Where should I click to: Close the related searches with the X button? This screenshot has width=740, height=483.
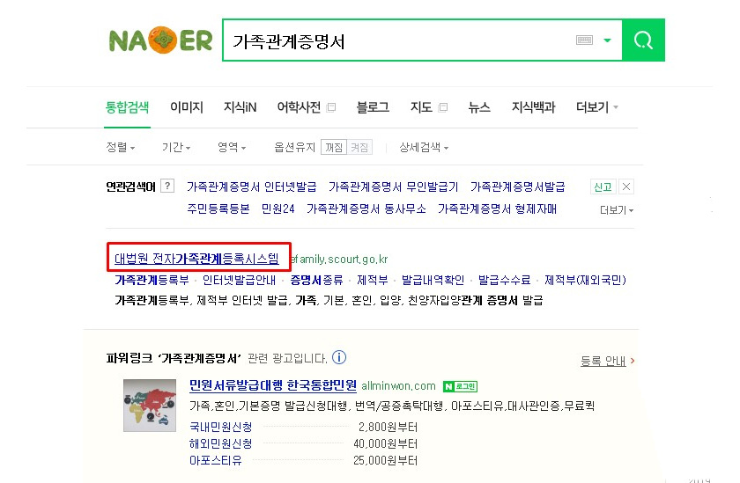coord(625,187)
